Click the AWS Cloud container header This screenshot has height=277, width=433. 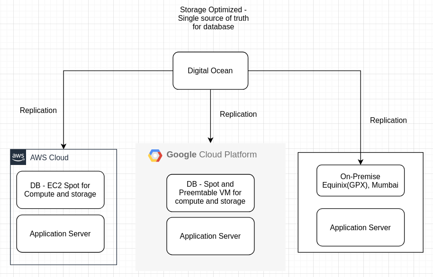[49, 157]
